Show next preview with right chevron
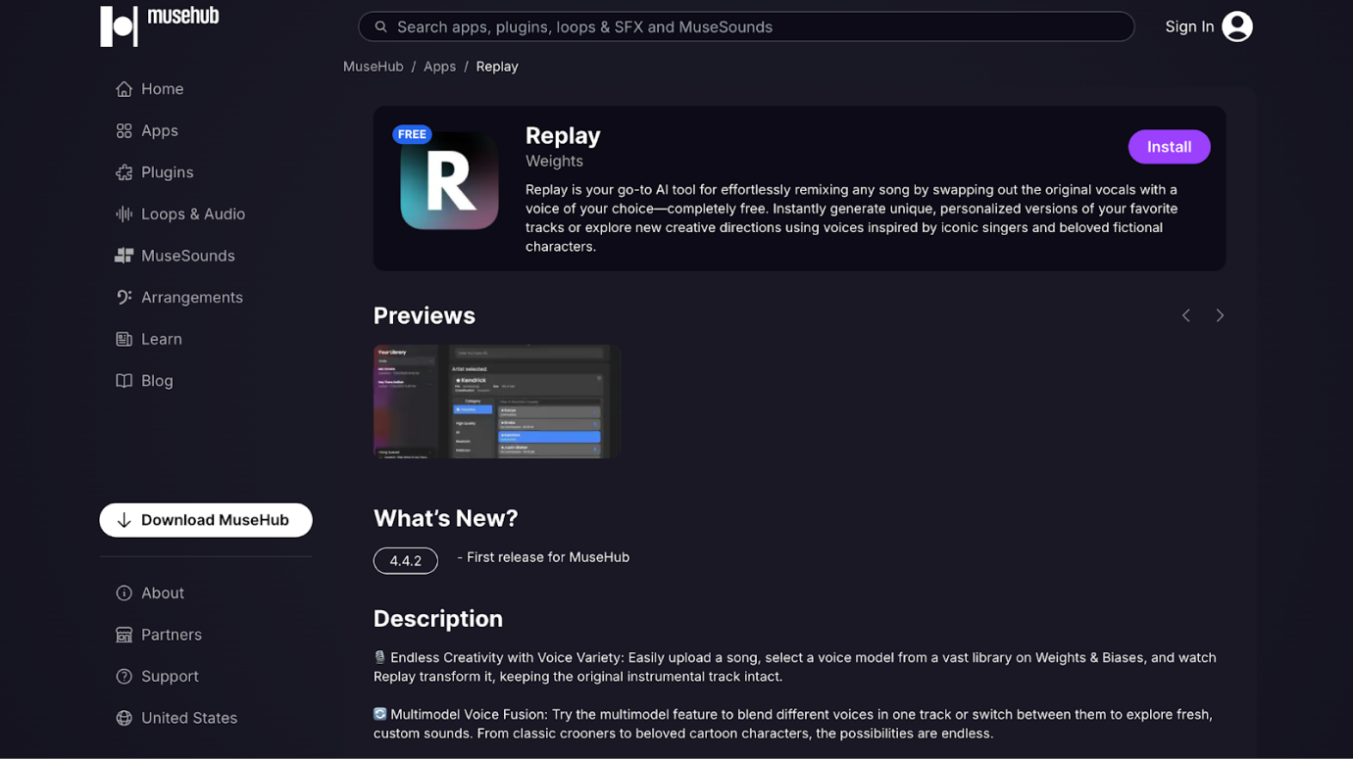Image resolution: width=1353 pixels, height=759 pixels. coord(1220,315)
